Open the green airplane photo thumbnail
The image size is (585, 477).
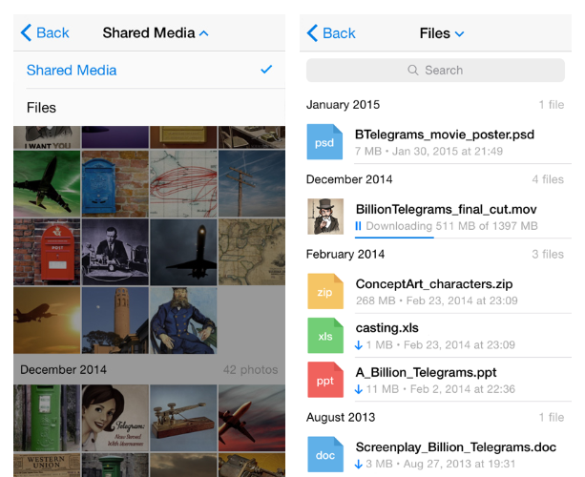[x=47, y=183]
